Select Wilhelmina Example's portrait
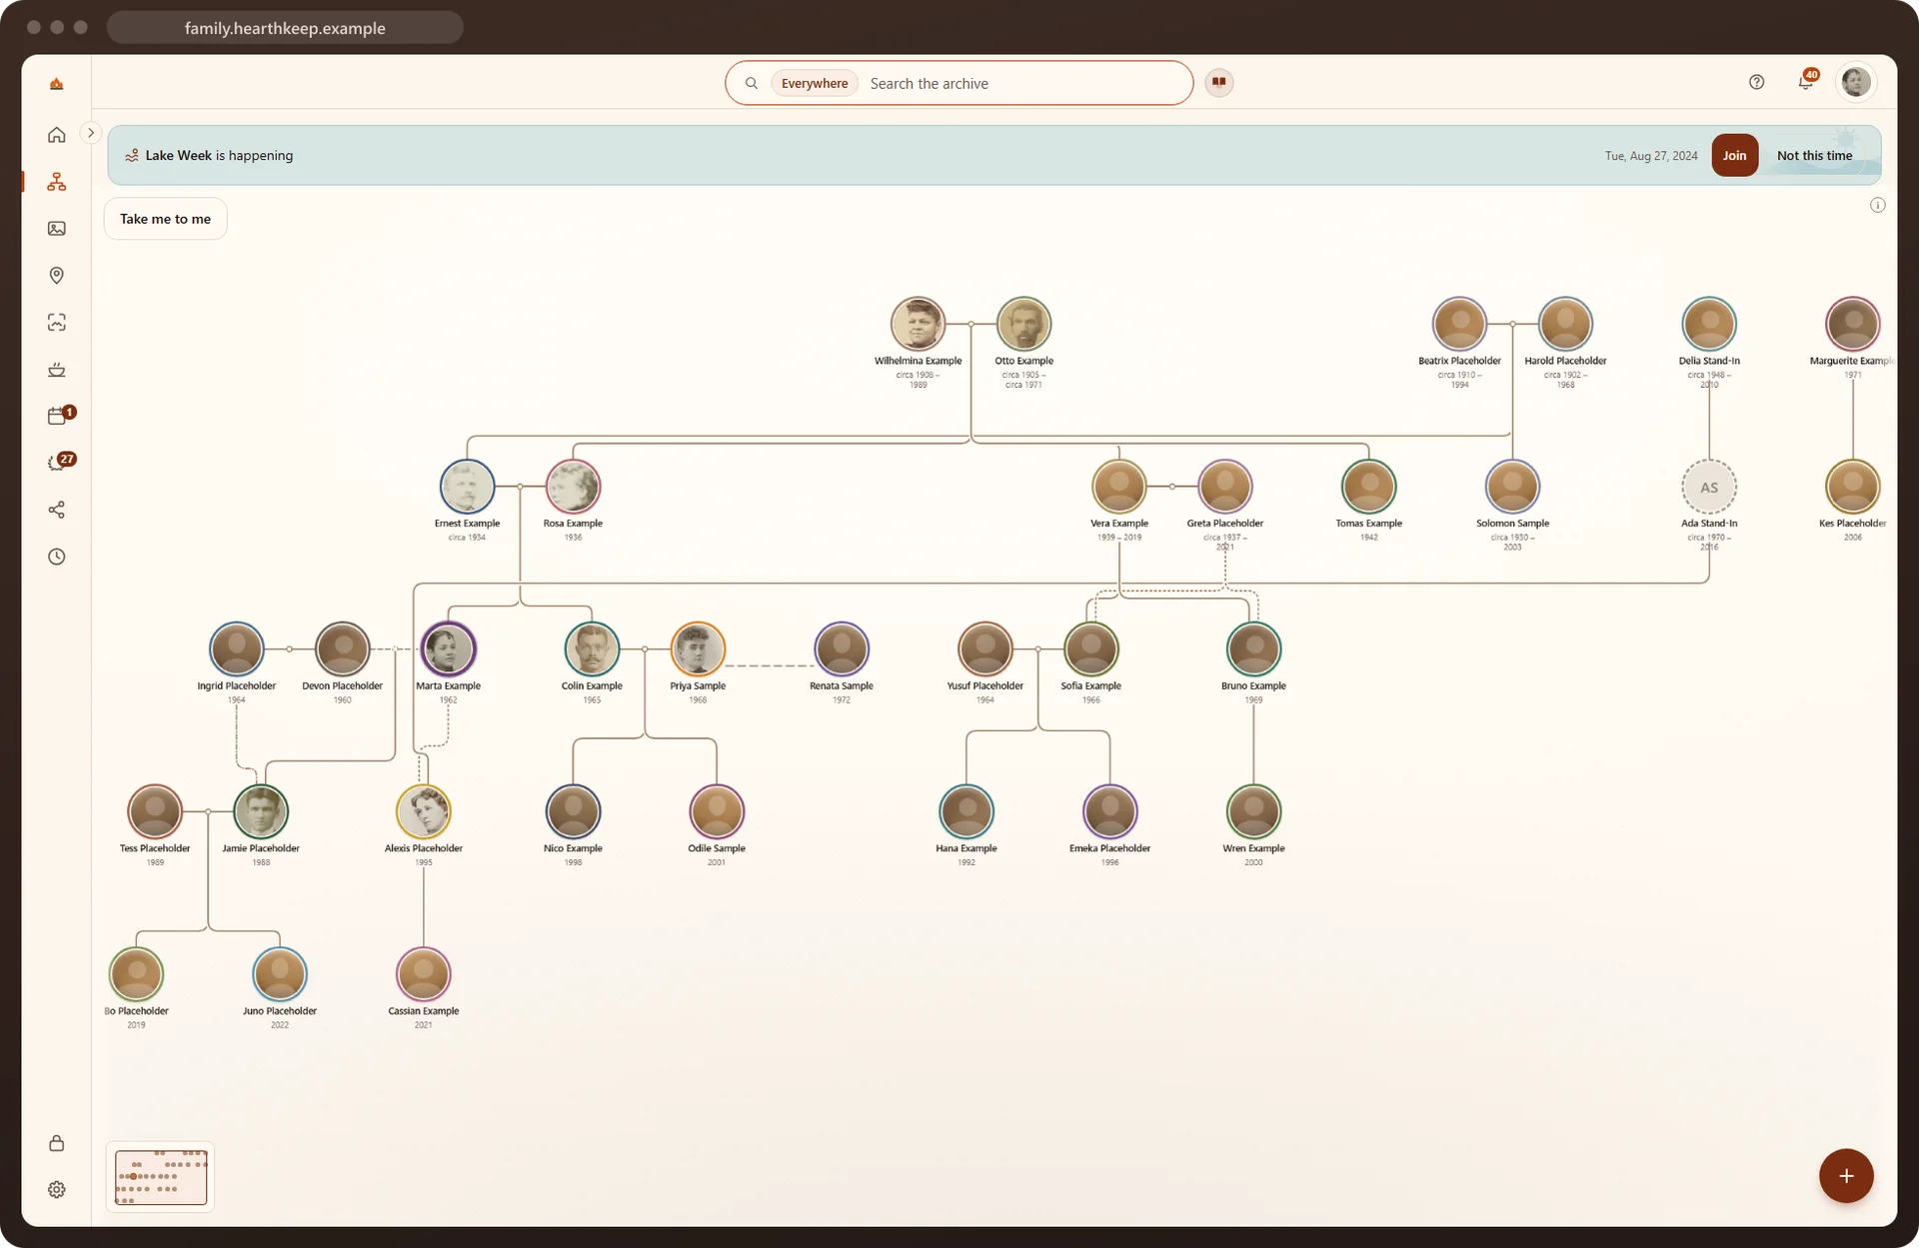The height and width of the screenshot is (1248, 1919). coord(918,324)
